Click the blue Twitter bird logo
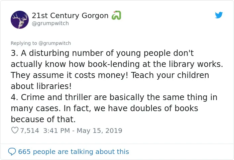Viewport: 234px width, 160px height. 219,15
